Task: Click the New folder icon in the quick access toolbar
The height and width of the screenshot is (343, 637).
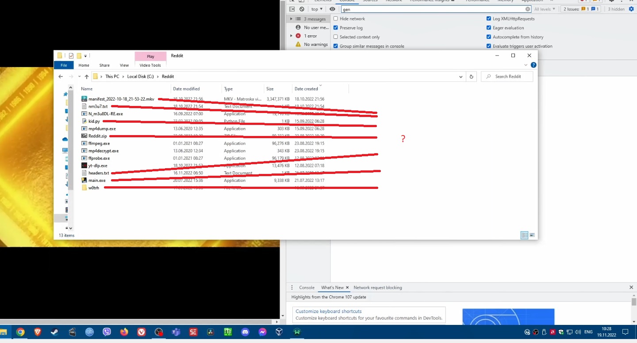Action: click(79, 56)
